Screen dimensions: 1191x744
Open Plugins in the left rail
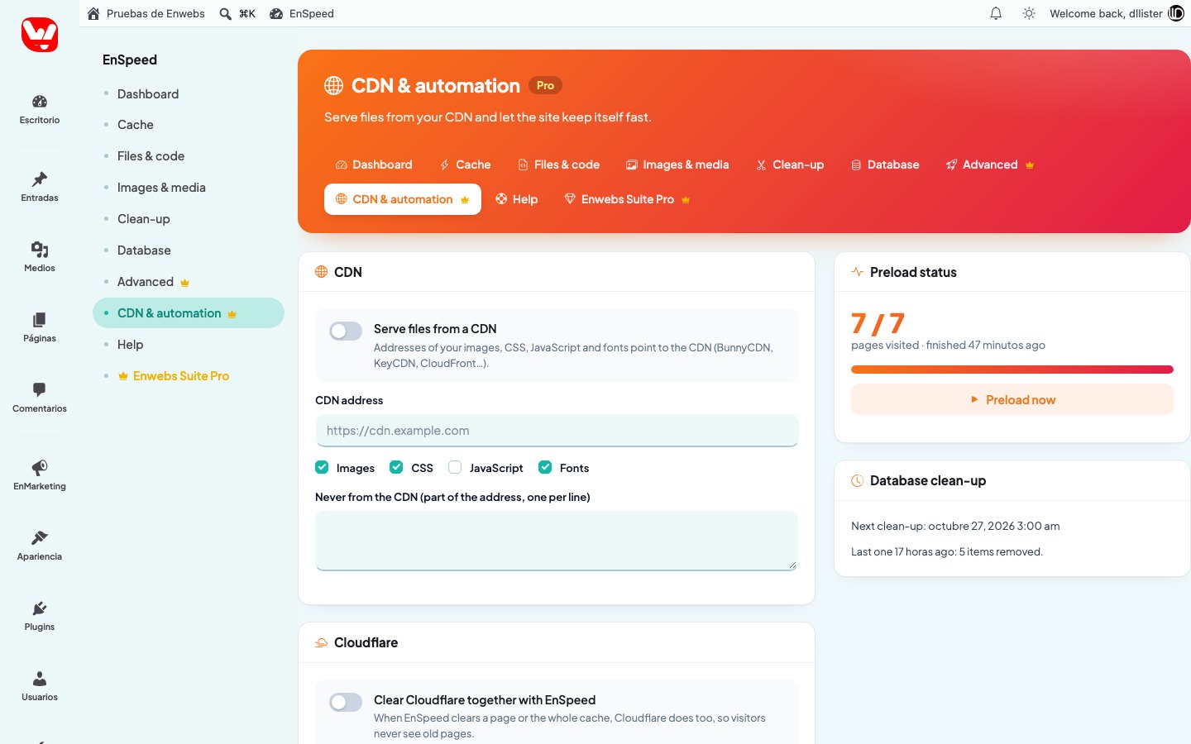point(40,616)
